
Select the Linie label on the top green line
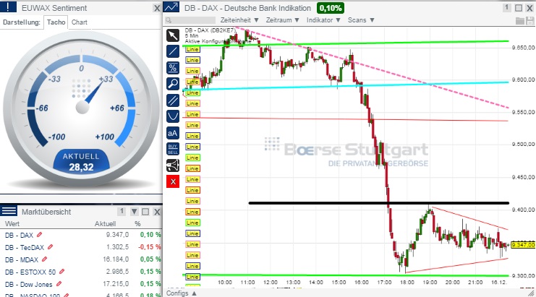point(192,49)
